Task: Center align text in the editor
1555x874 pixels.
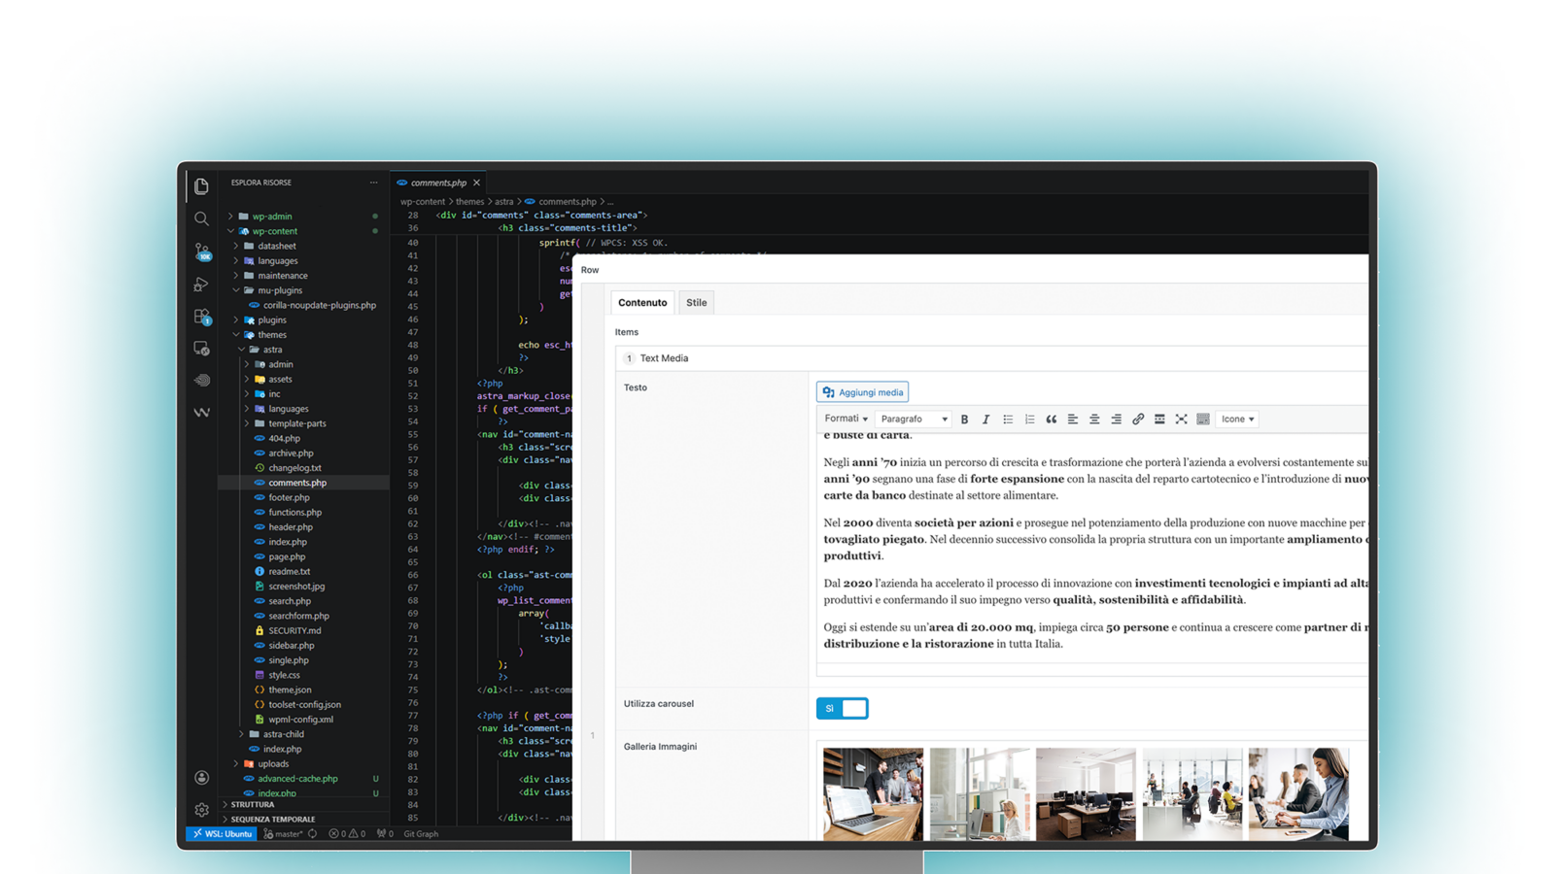Action: 1094,420
